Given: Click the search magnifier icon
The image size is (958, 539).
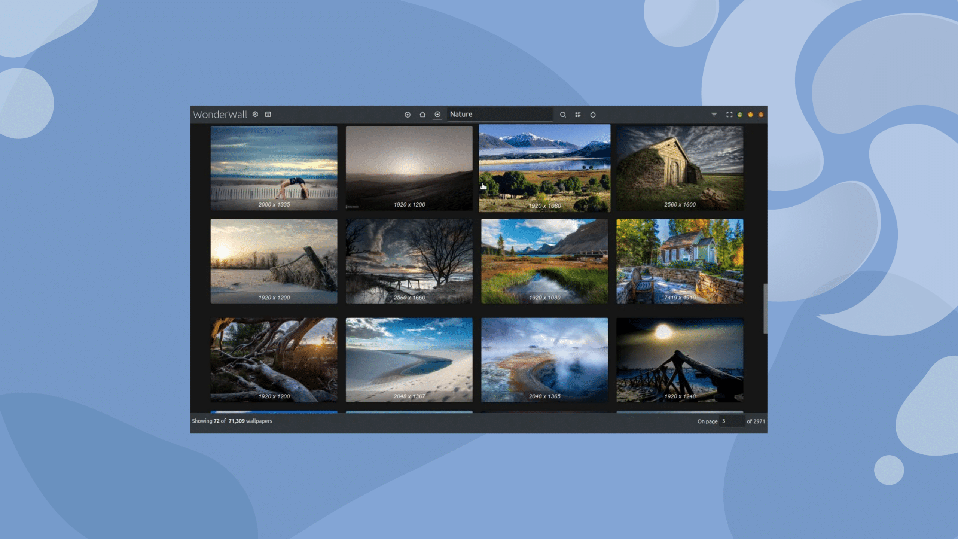Looking at the screenshot, I should coord(563,115).
